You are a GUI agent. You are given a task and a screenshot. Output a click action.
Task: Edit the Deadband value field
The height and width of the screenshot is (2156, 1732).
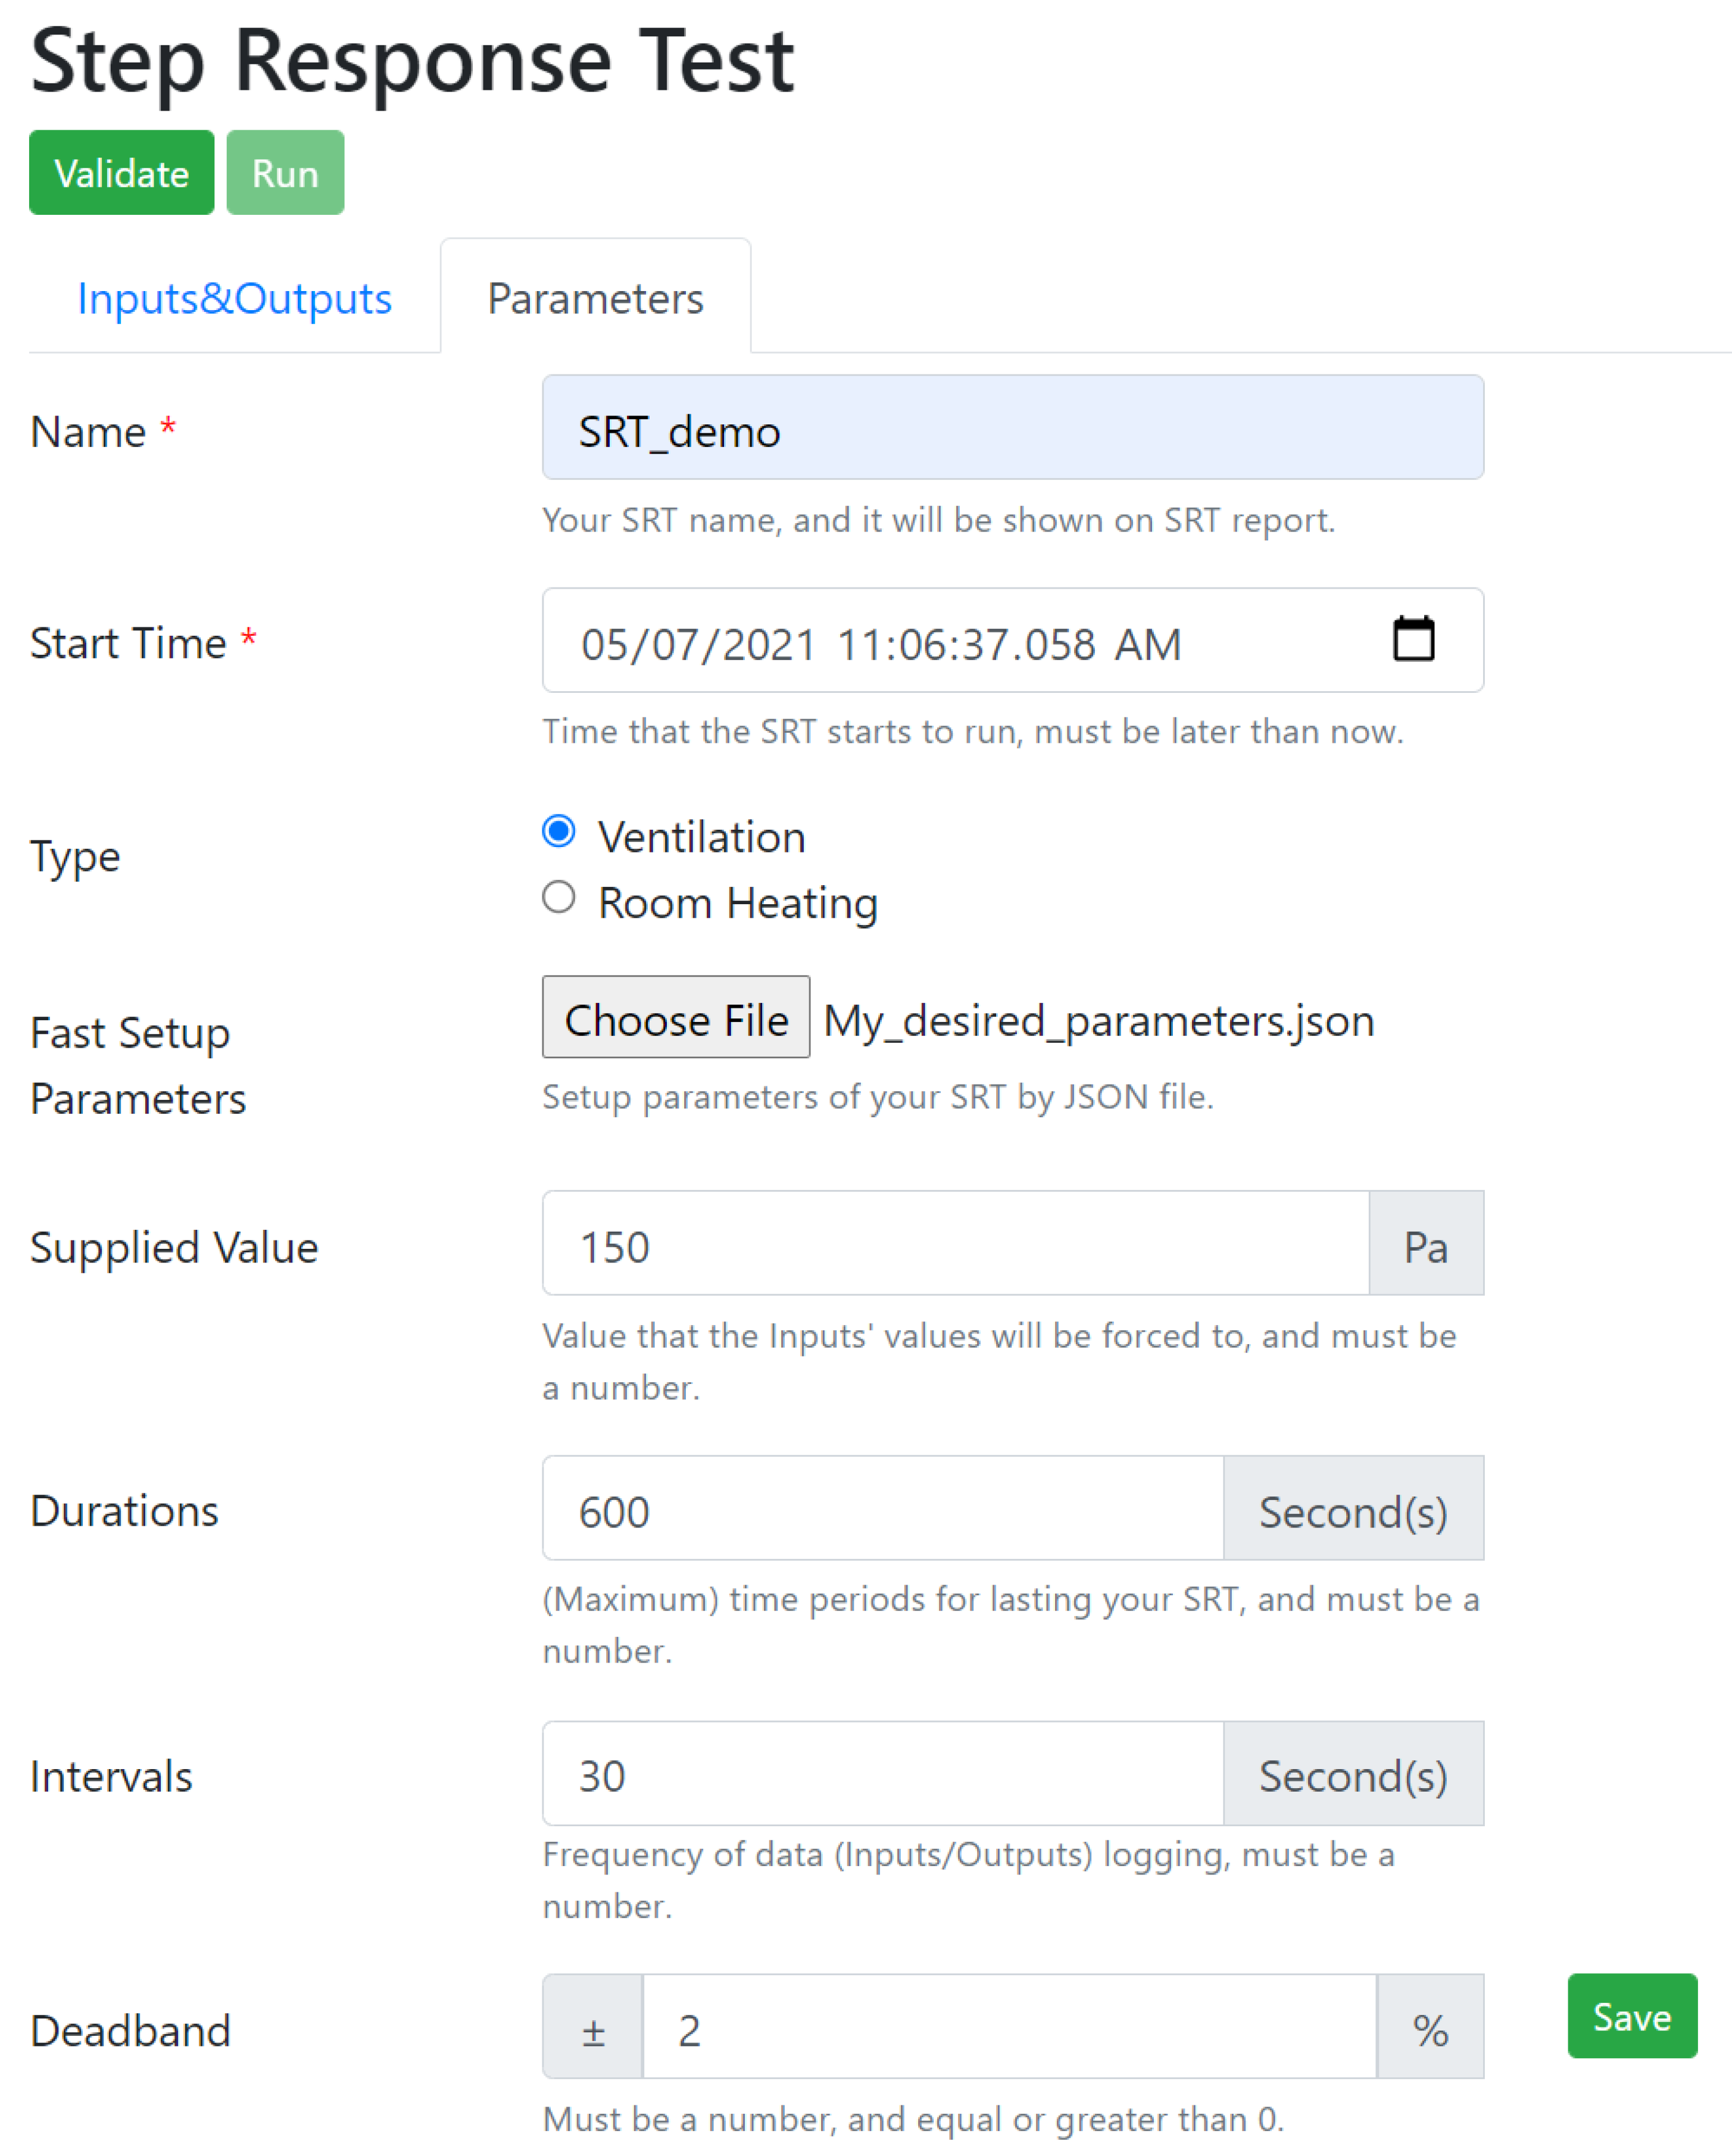click(1008, 2027)
